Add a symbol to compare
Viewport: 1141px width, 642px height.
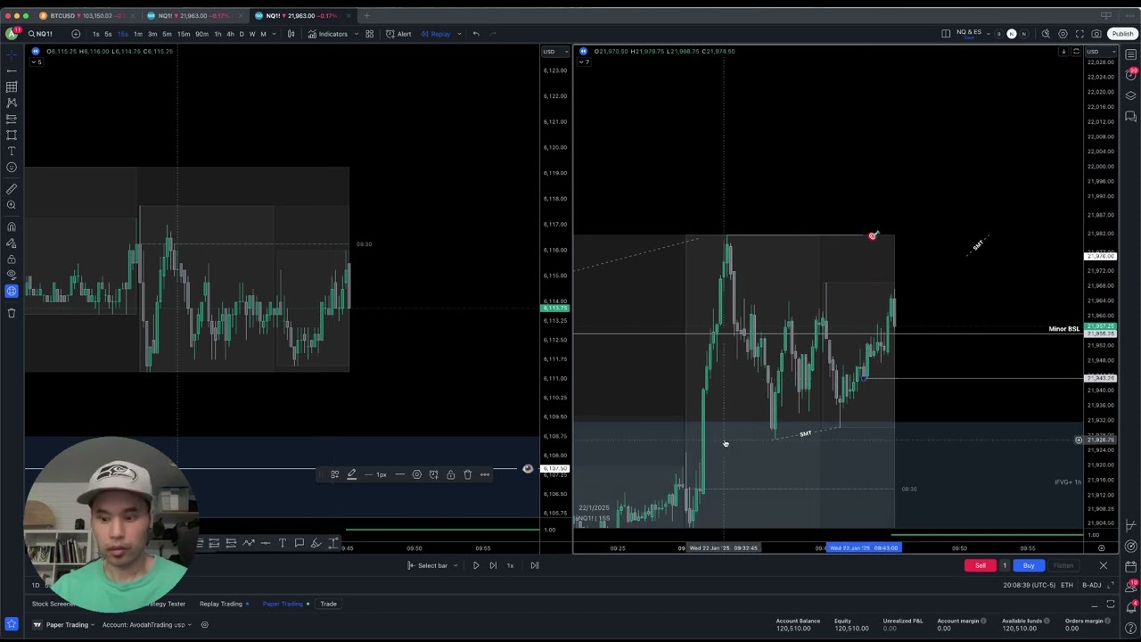tap(76, 34)
